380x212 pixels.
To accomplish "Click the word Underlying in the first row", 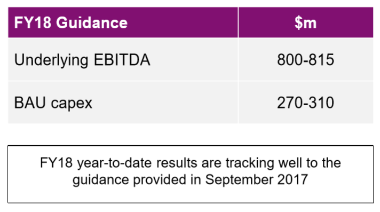I will click(x=51, y=60).
